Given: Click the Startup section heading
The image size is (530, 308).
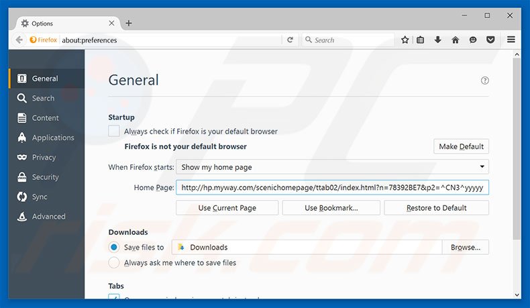Looking at the screenshot, I should tap(121, 117).
